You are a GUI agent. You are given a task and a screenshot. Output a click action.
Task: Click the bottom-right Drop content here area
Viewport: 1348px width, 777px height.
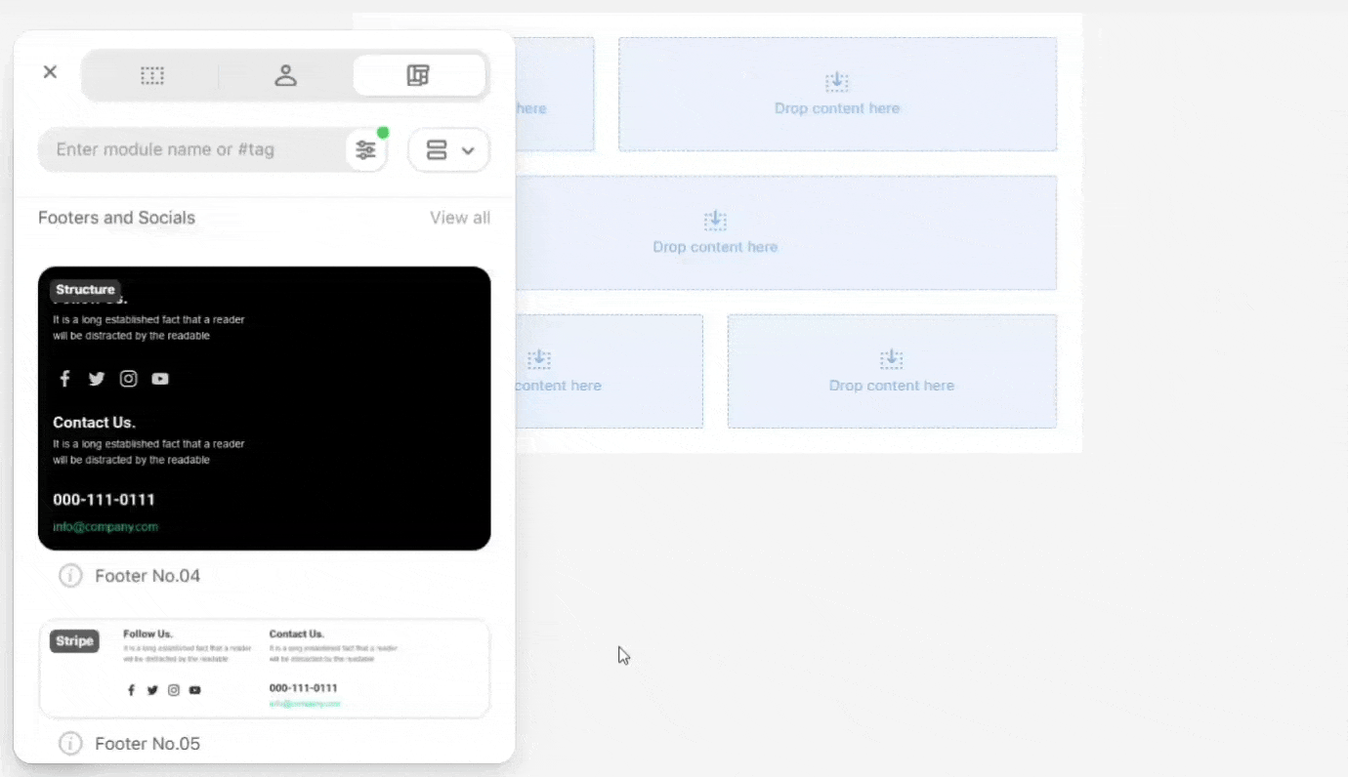891,371
